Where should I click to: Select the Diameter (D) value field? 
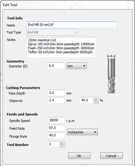click(x=56, y=66)
